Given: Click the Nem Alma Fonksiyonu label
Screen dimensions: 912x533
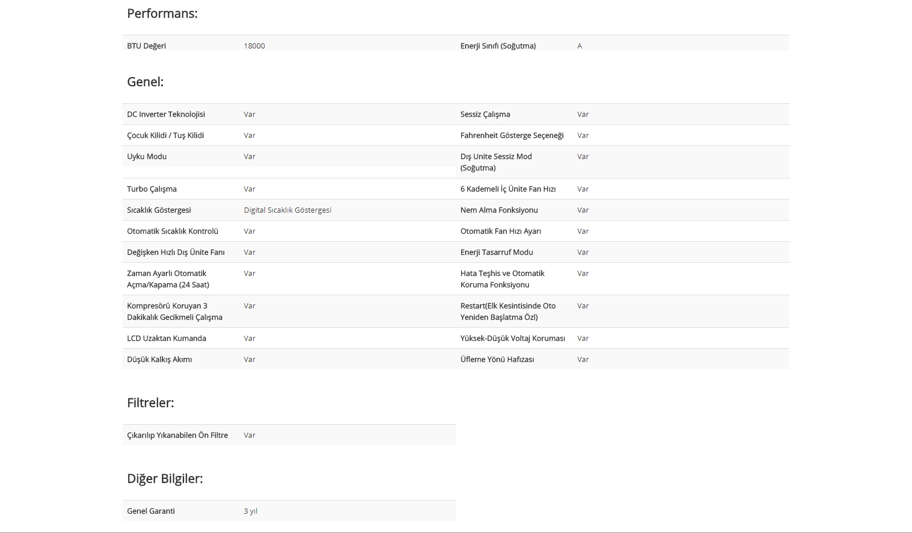Looking at the screenshot, I should click(499, 210).
